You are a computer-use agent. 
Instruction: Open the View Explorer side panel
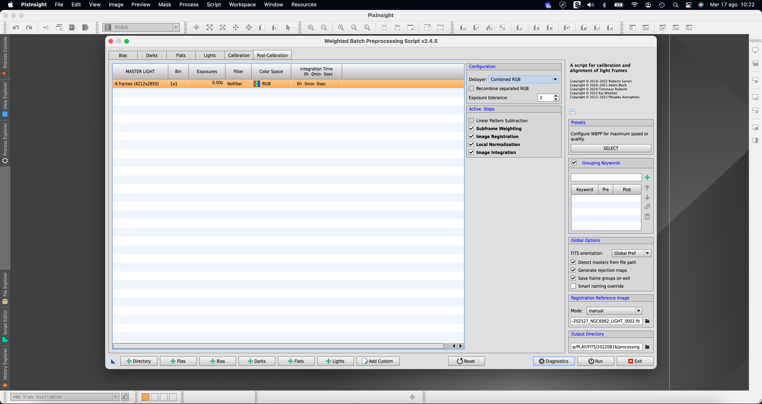pos(5,100)
